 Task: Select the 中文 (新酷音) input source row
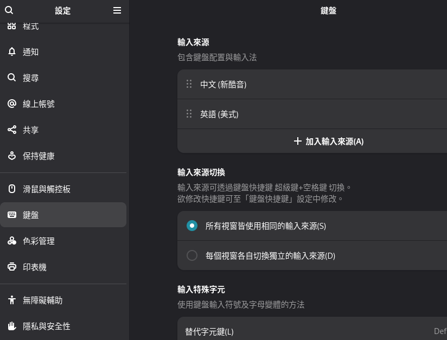point(271,85)
